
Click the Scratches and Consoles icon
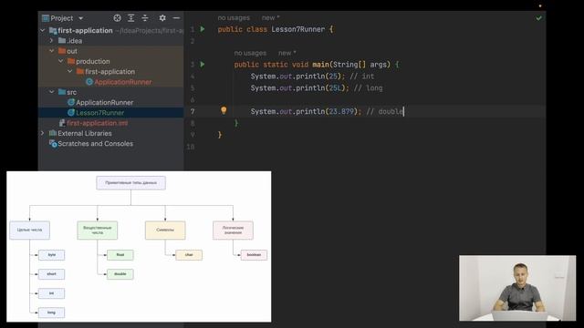(53, 144)
